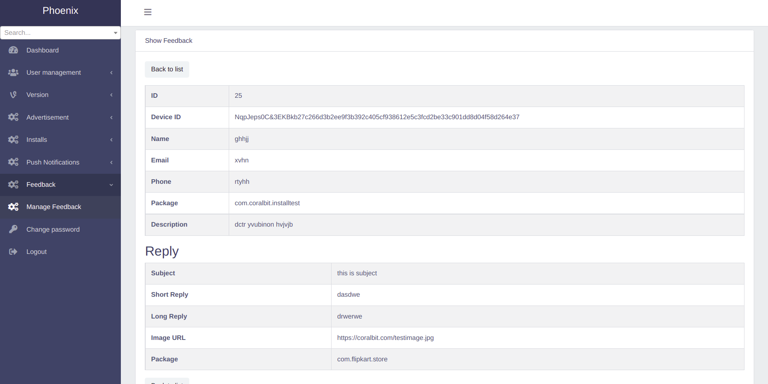Open User management menu item
Image resolution: width=768 pixels, height=384 pixels.
point(60,73)
